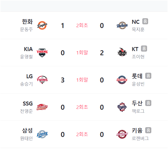Select the SSG Landers logo
This screenshot has height=156, width=168.
42,107
